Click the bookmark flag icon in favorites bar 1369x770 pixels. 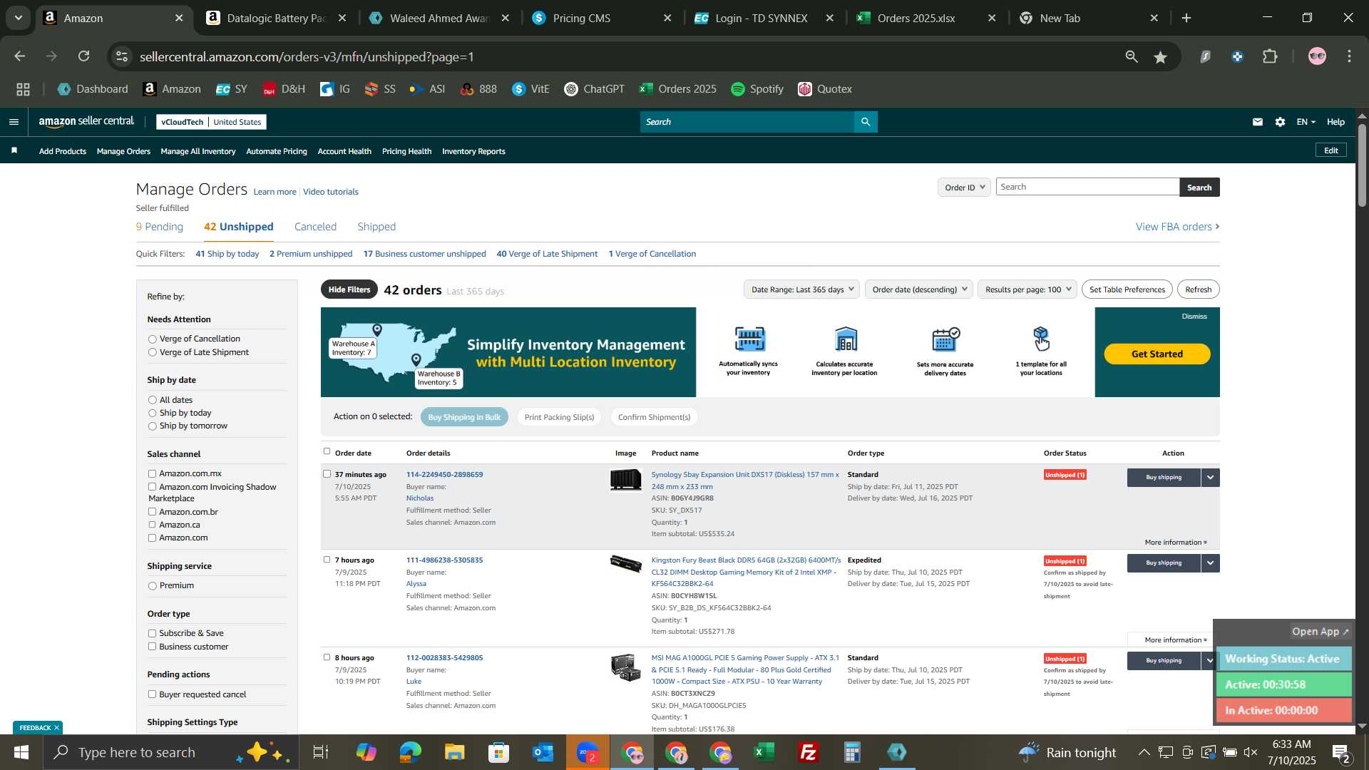[14, 150]
